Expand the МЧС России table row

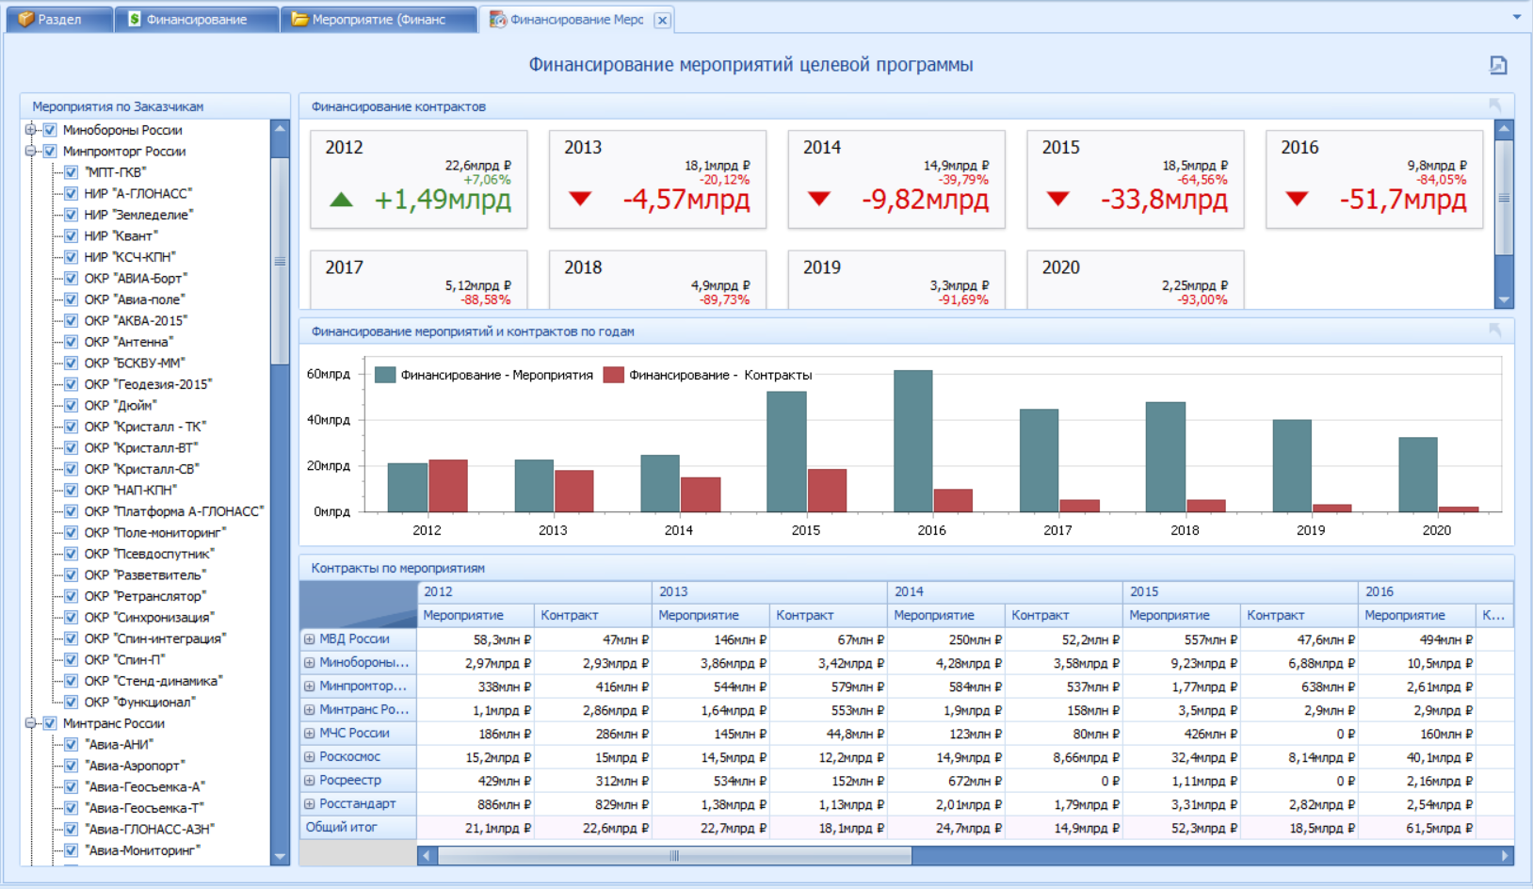pyautogui.click(x=310, y=734)
